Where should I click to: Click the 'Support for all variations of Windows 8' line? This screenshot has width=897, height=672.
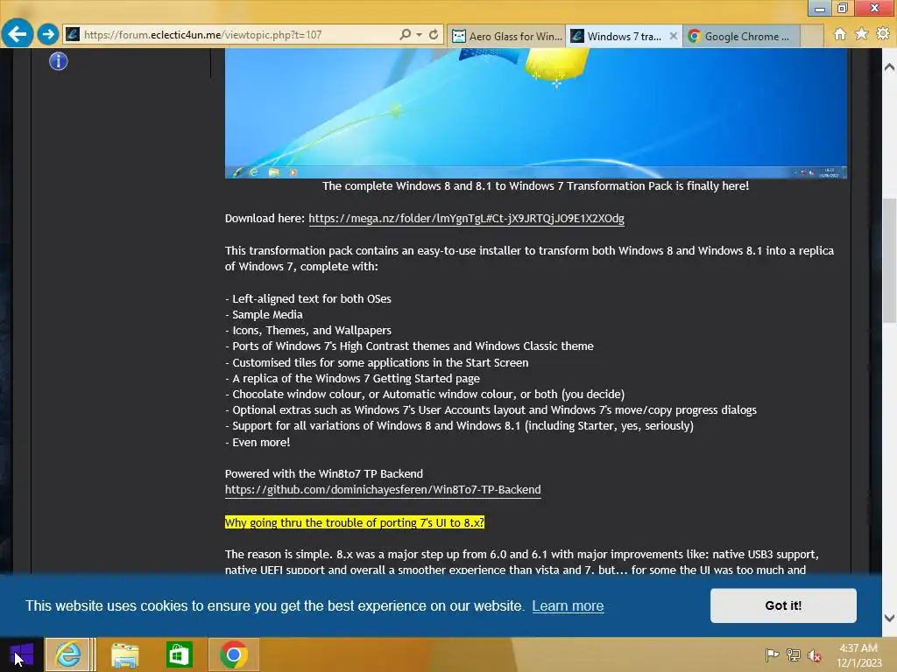[x=459, y=426]
